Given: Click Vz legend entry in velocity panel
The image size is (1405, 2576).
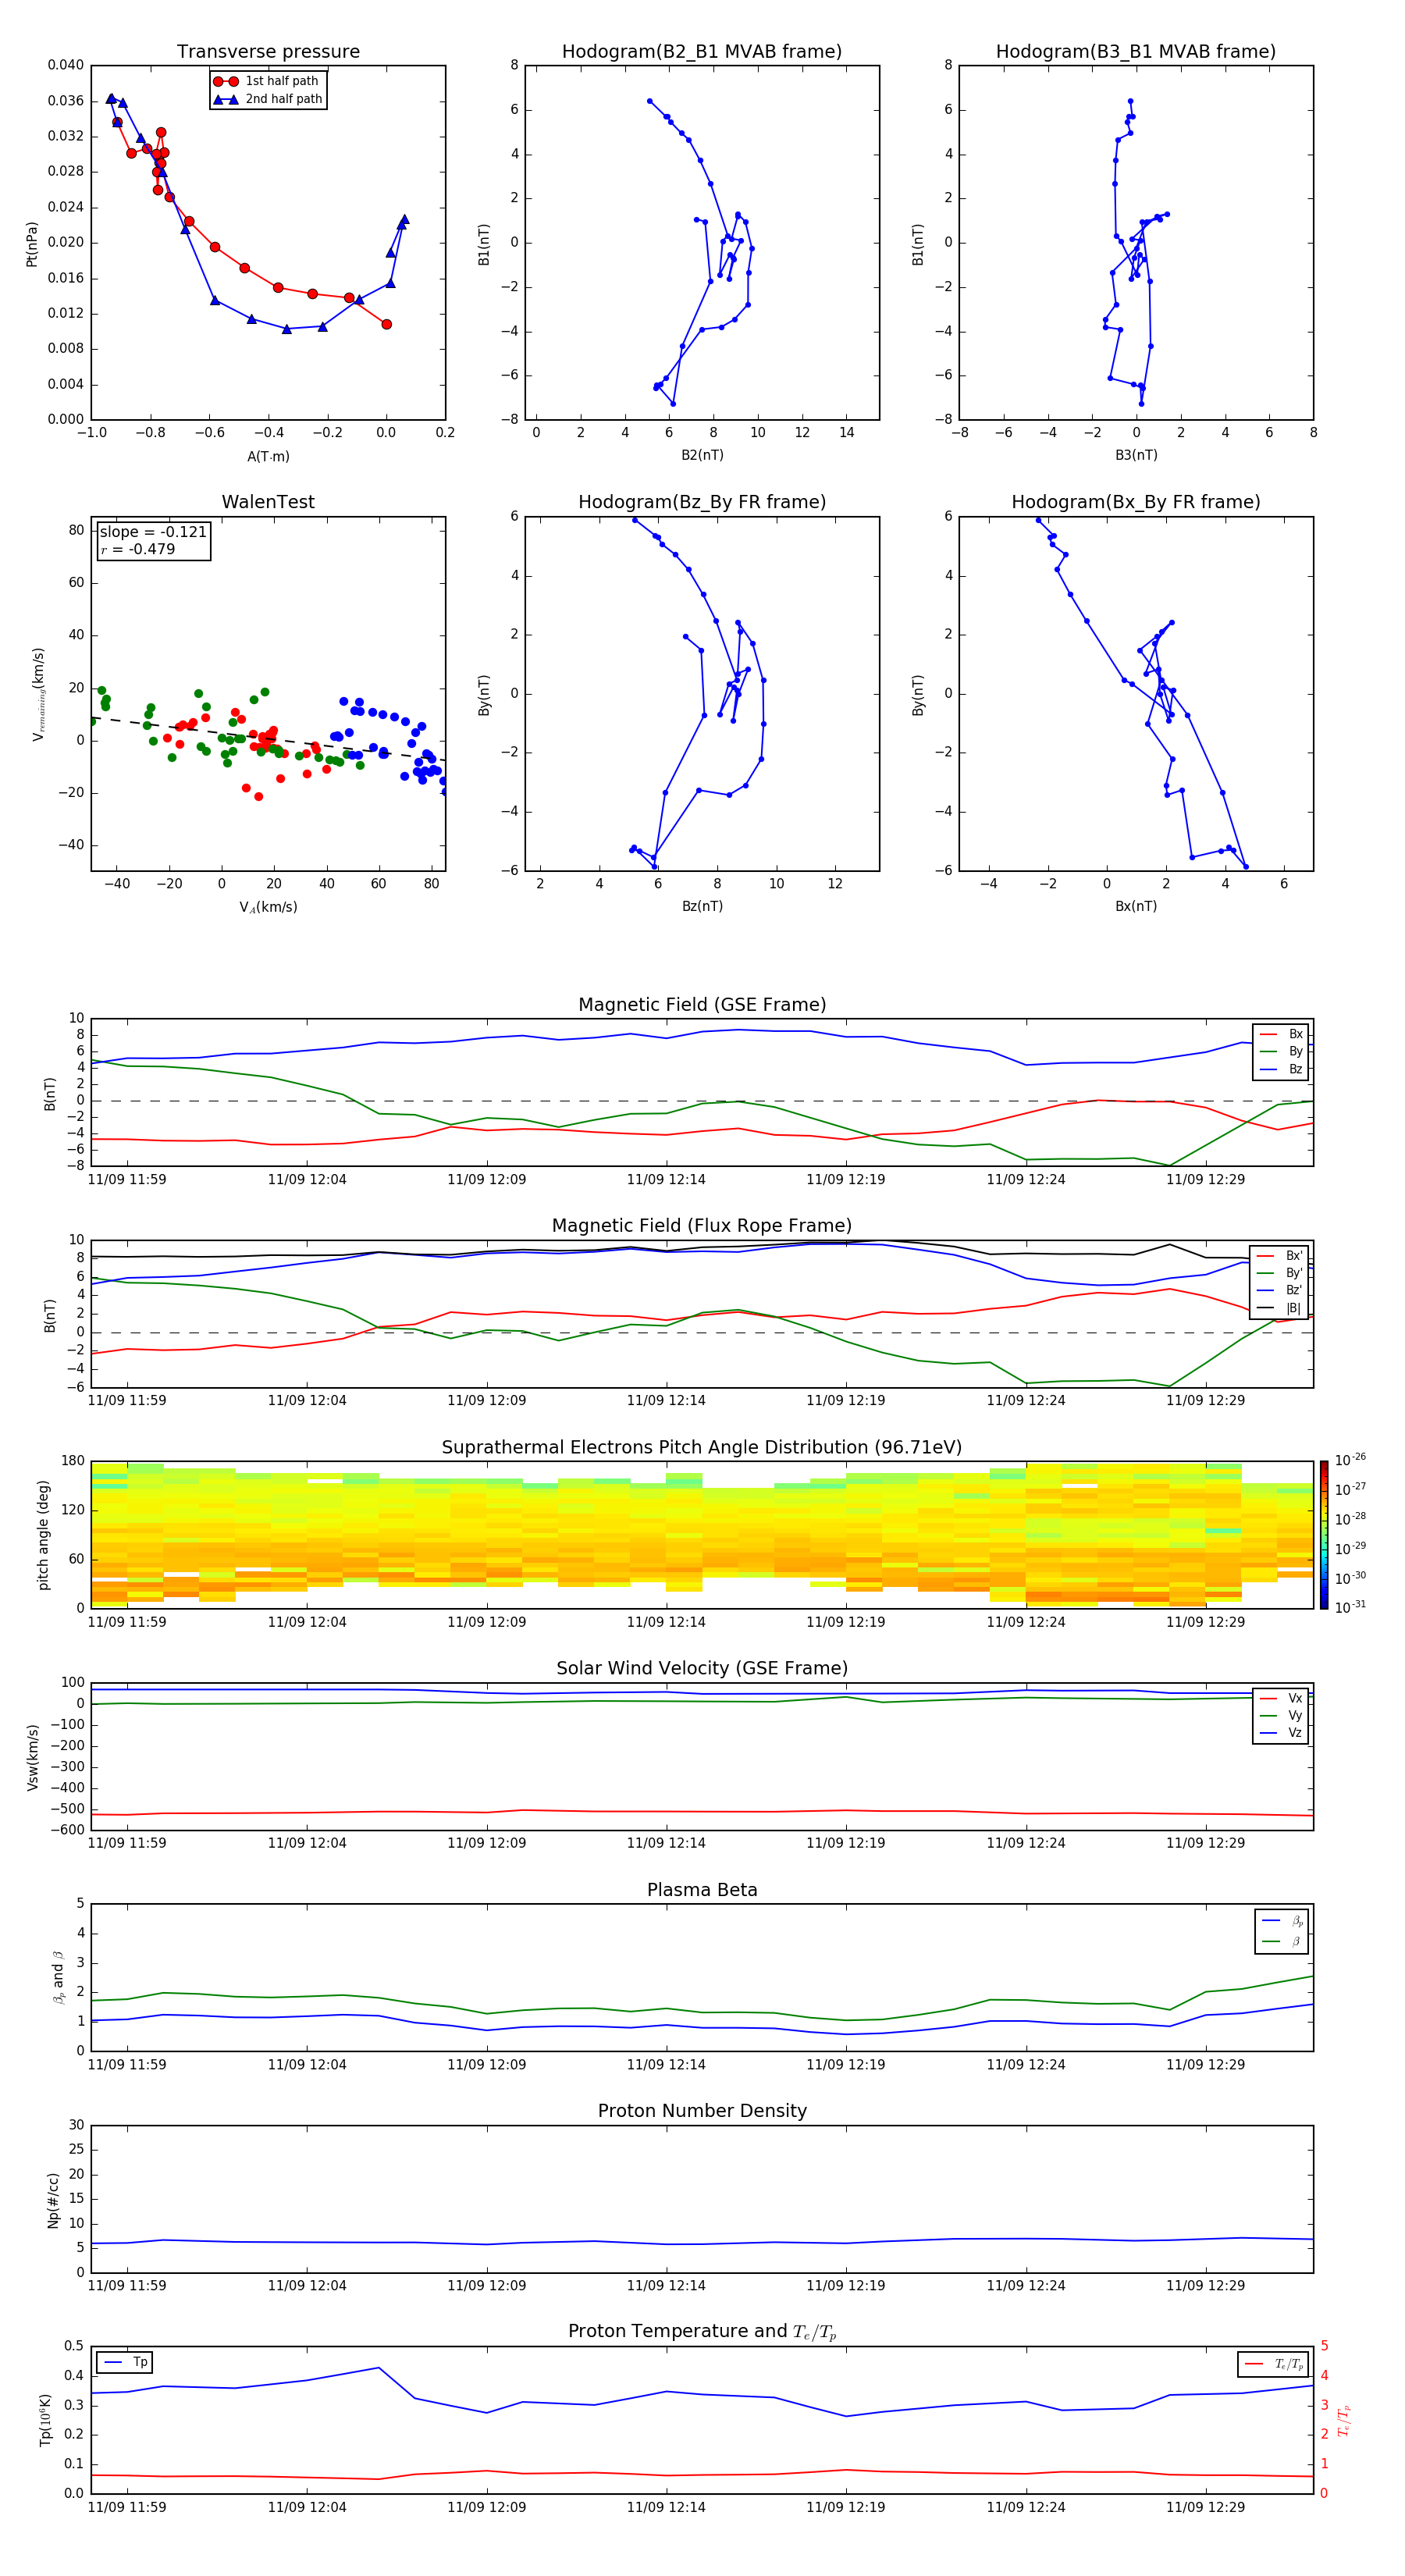Looking at the screenshot, I should (1281, 1733).
